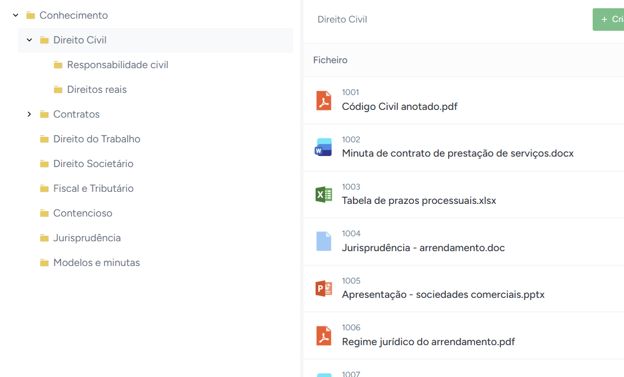624x377 pixels.
Task: Open the Fiscal e Tributário folder
Action: coord(93,188)
